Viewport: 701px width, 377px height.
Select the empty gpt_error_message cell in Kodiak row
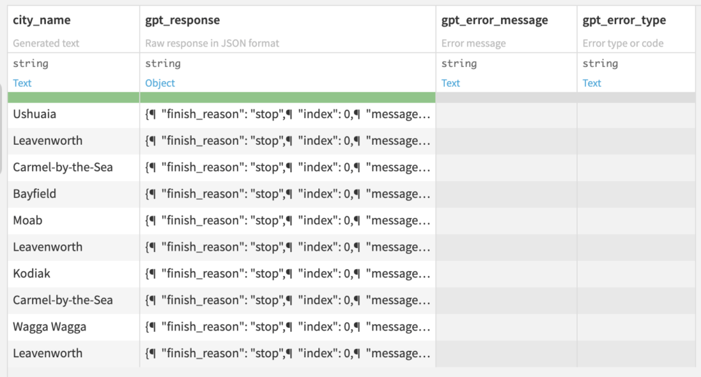coord(506,274)
